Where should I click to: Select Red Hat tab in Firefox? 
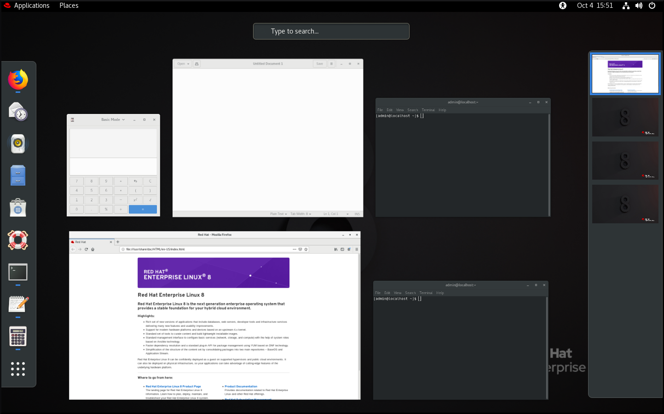pyautogui.click(x=92, y=242)
